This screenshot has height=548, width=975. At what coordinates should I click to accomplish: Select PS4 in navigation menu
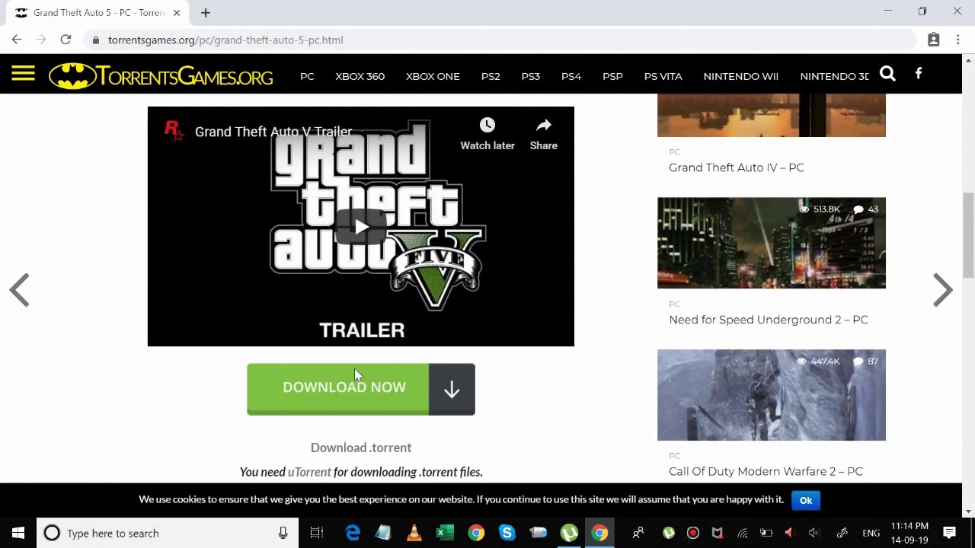[x=571, y=76]
